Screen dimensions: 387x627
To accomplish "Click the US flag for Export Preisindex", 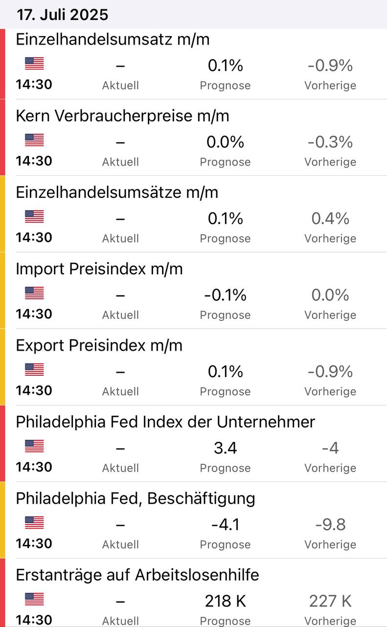I will tap(34, 369).
